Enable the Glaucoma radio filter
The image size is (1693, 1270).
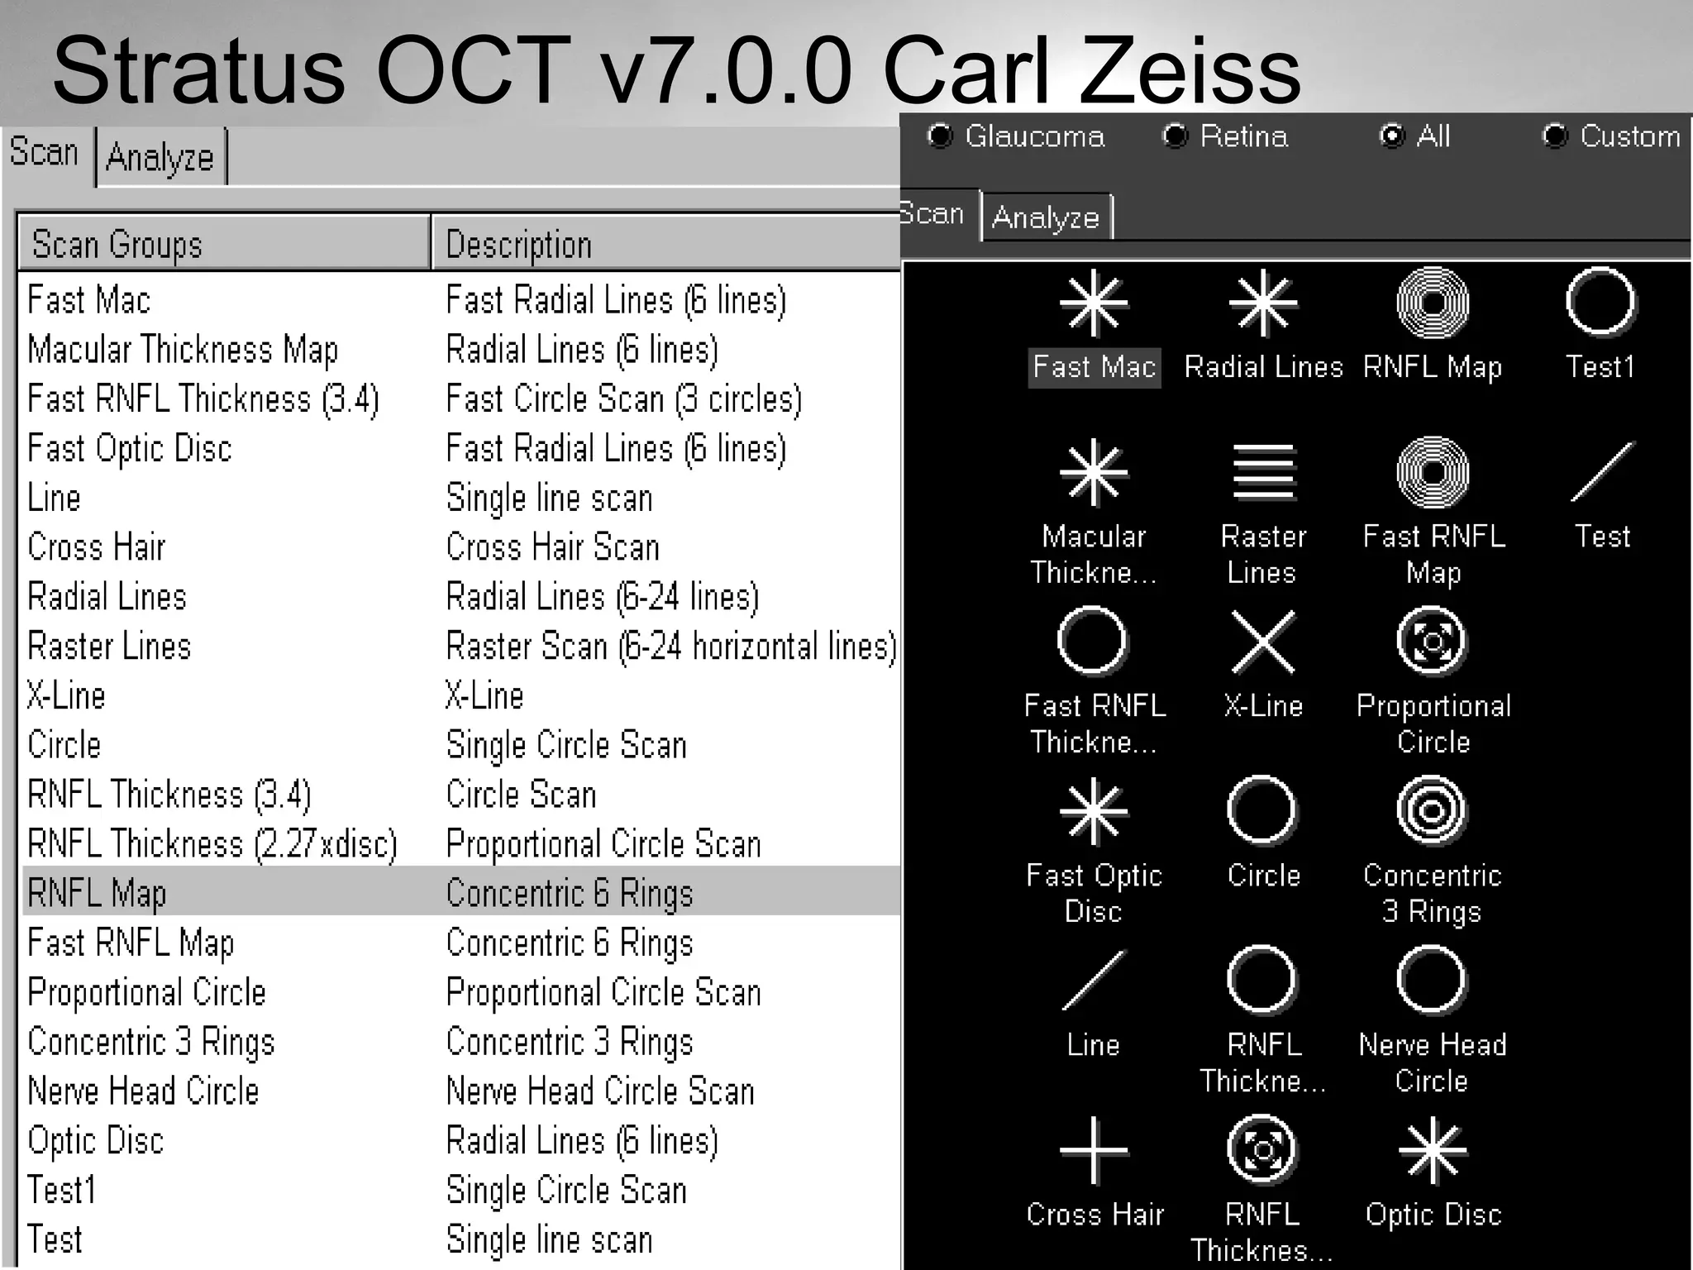coord(940,136)
